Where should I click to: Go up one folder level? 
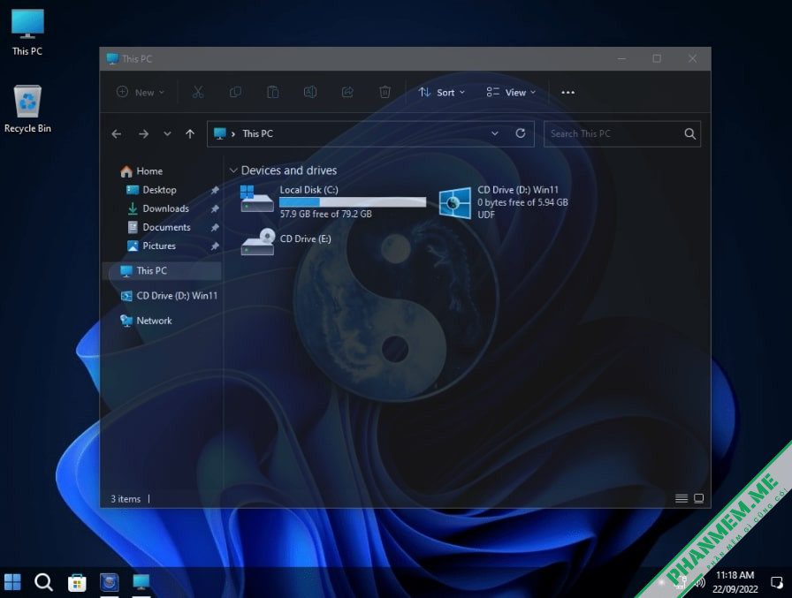click(190, 133)
